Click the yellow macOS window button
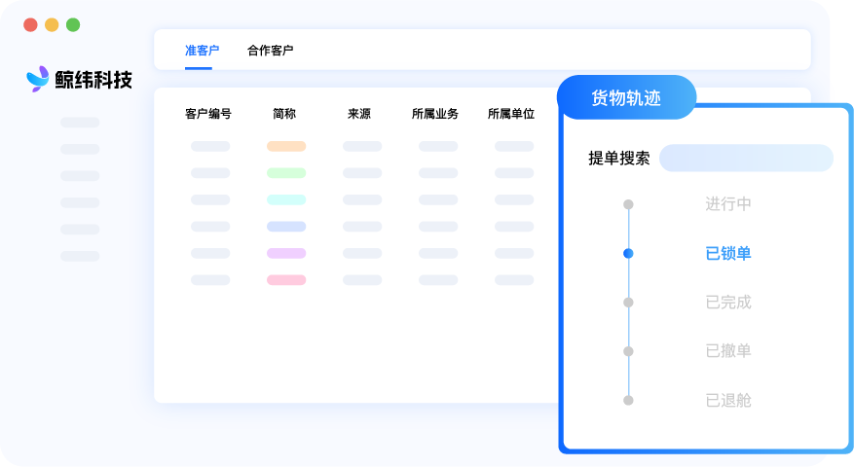The height and width of the screenshot is (467, 854). [52, 25]
